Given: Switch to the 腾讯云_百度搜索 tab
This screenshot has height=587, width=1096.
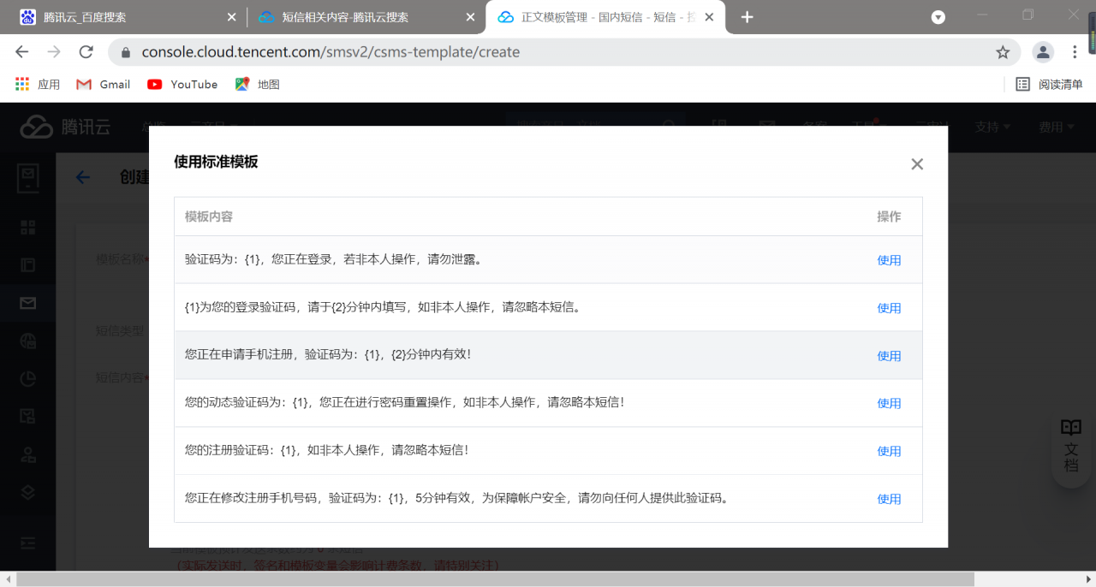Looking at the screenshot, I should (x=120, y=15).
